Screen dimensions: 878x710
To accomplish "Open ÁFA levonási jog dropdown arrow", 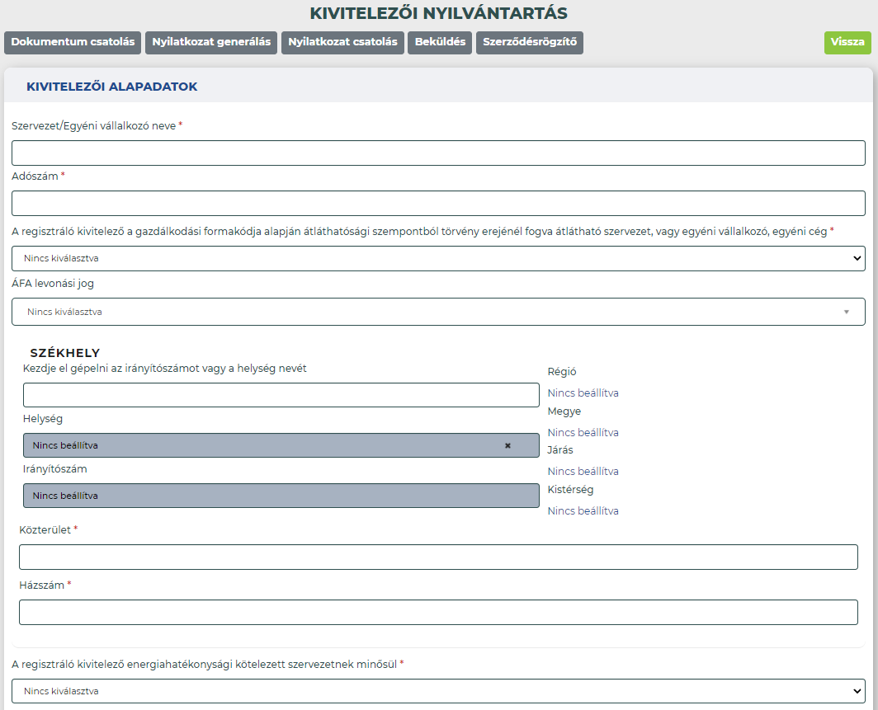I will pos(846,313).
